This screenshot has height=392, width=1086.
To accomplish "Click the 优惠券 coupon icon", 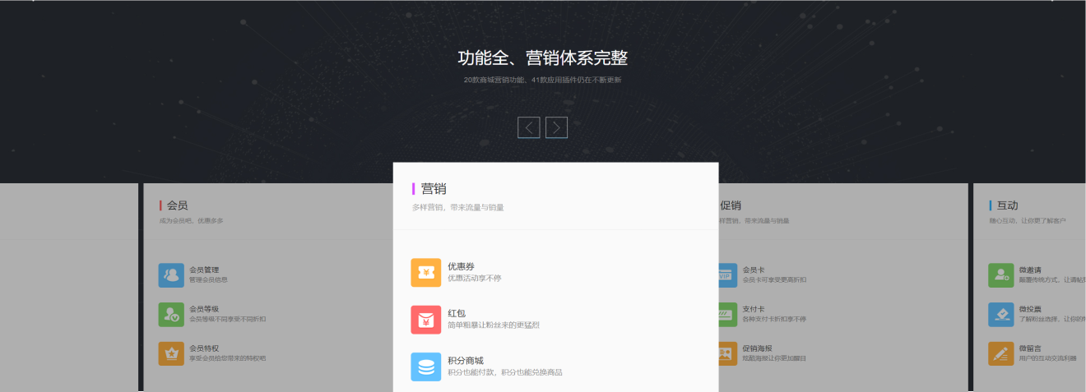I will (426, 272).
